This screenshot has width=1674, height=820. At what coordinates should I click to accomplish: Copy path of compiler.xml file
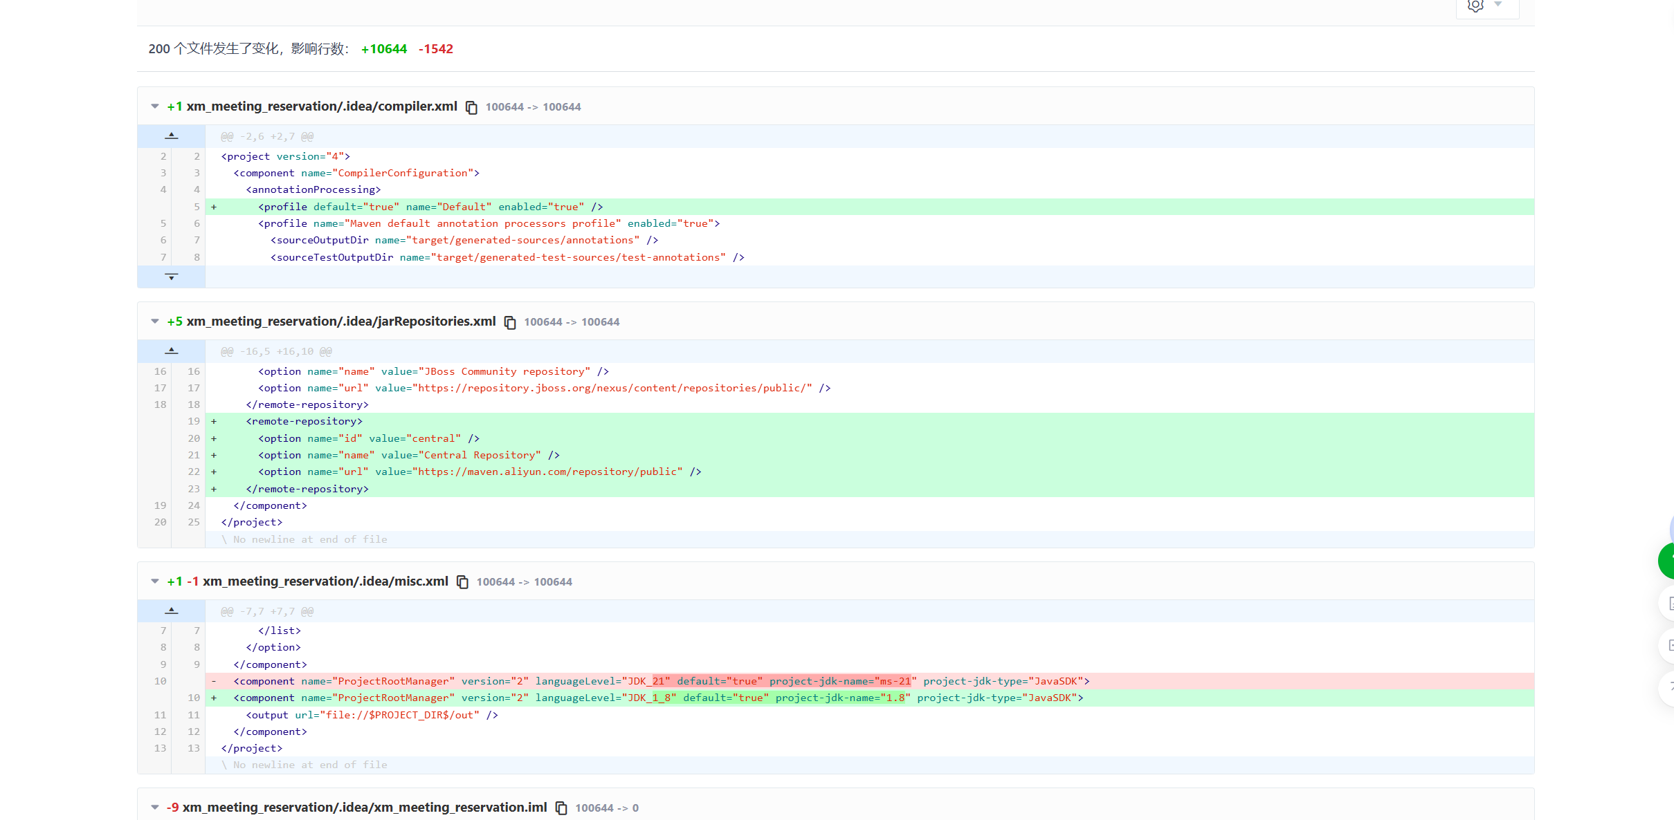pyautogui.click(x=471, y=107)
